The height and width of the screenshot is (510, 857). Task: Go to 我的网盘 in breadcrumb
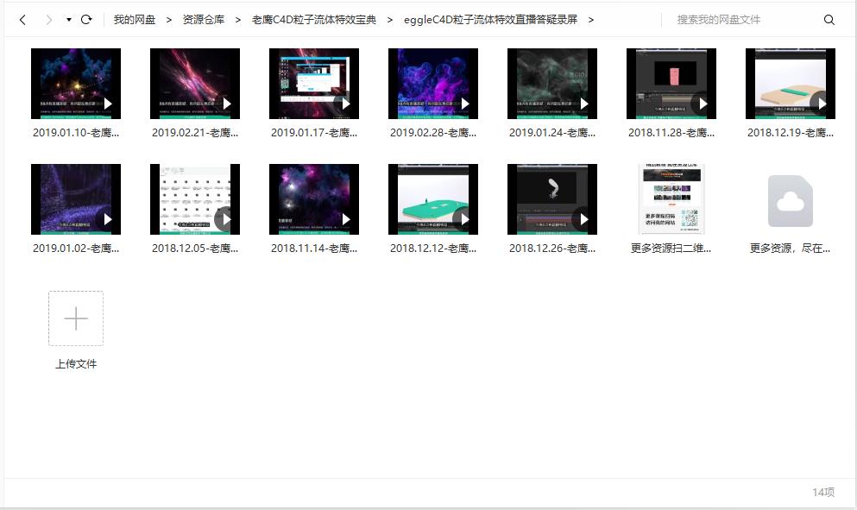(135, 20)
